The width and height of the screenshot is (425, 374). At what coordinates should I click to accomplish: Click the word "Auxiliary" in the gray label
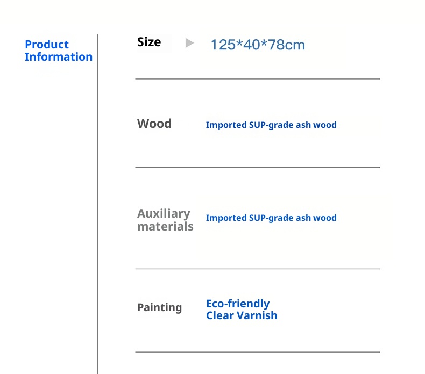[x=164, y=213]
